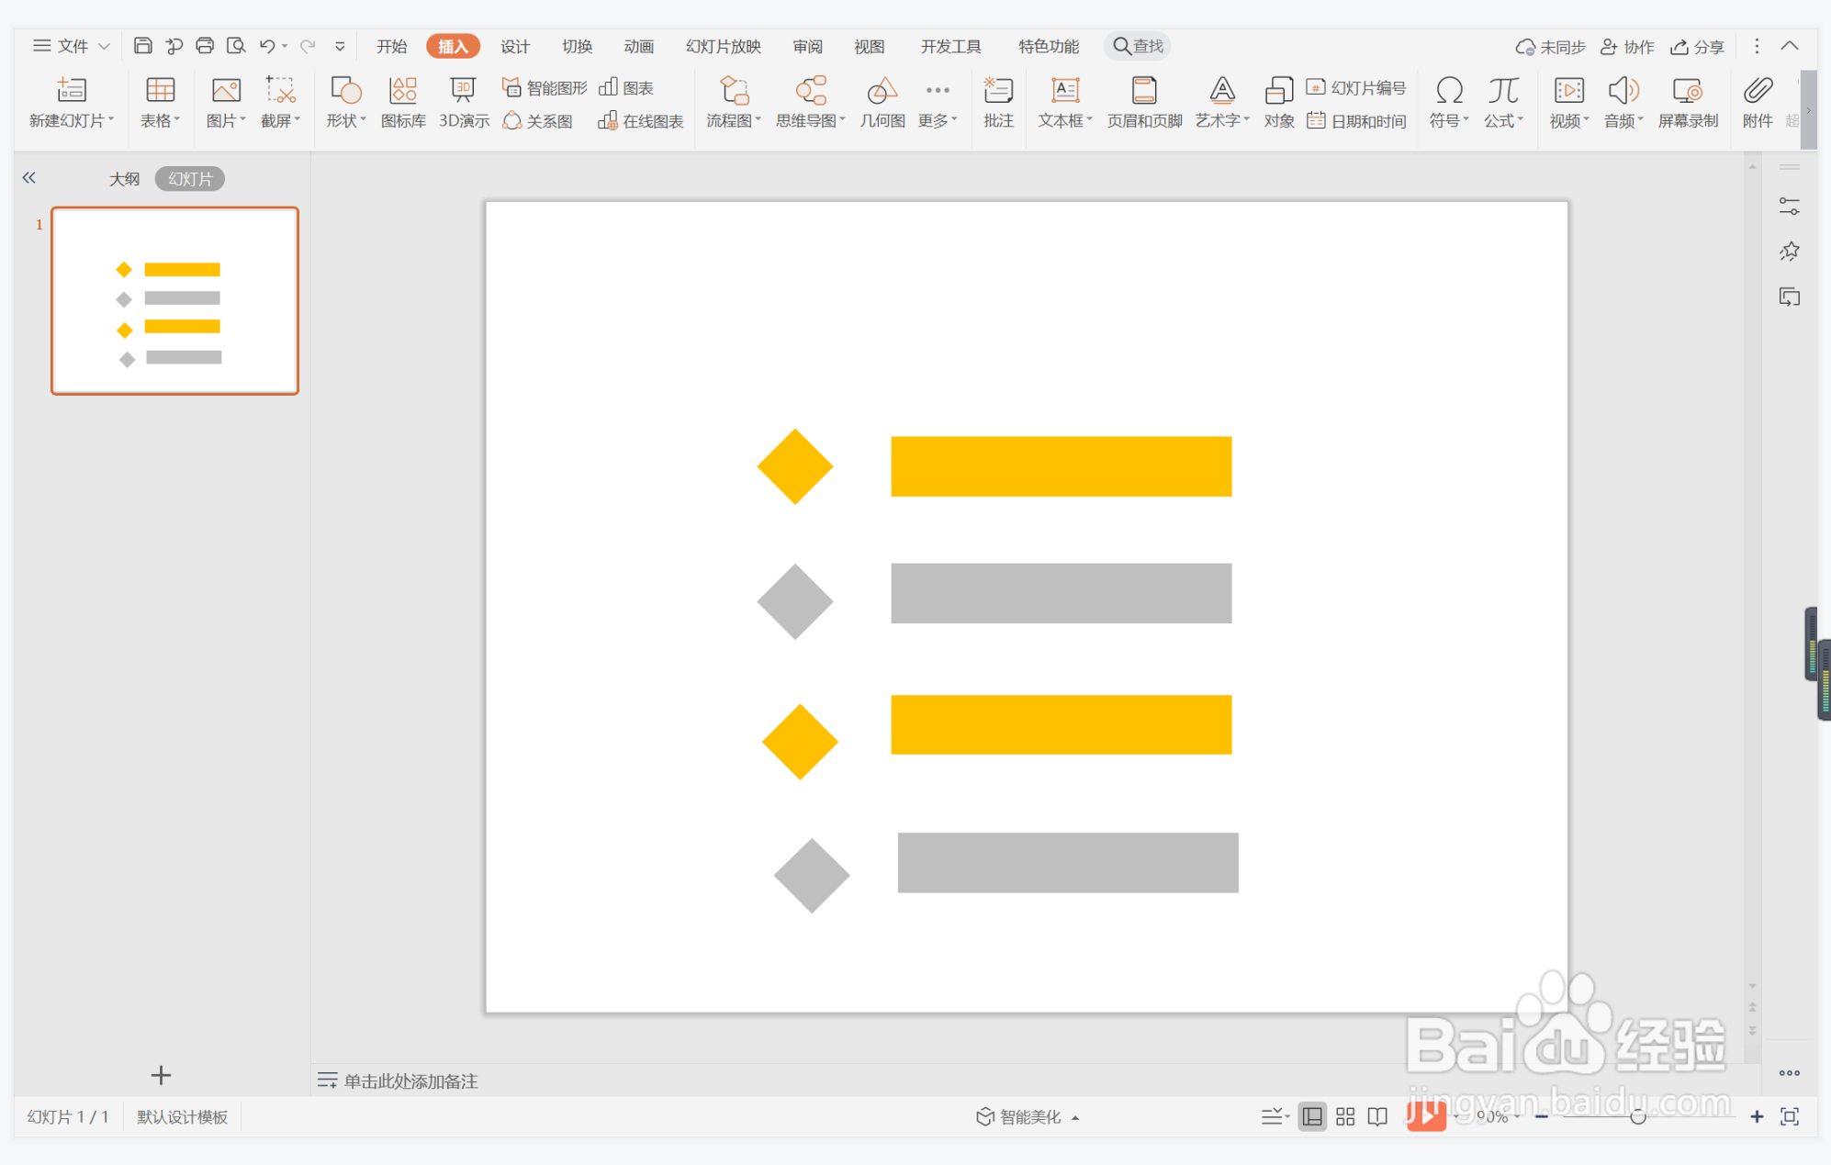
Task: Start slideshow with orange play button
Action: pyautogui.click(x=1426, y=1116)
